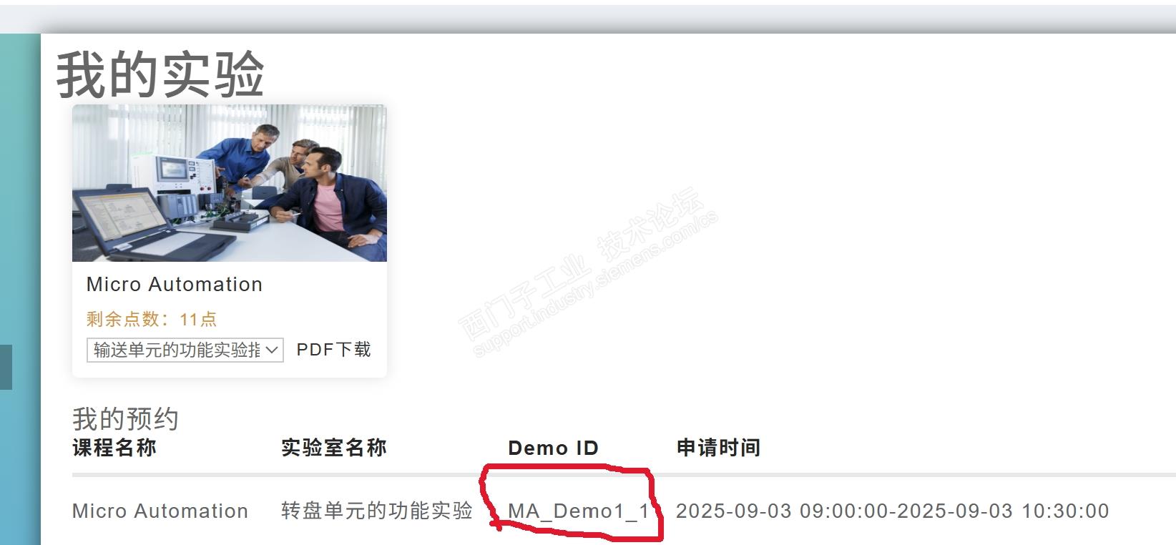Screen dimensions: 1176x545
Task: Expand the 输送单元的功能实验指 dropdown list
Action: [x=185, y=350]
